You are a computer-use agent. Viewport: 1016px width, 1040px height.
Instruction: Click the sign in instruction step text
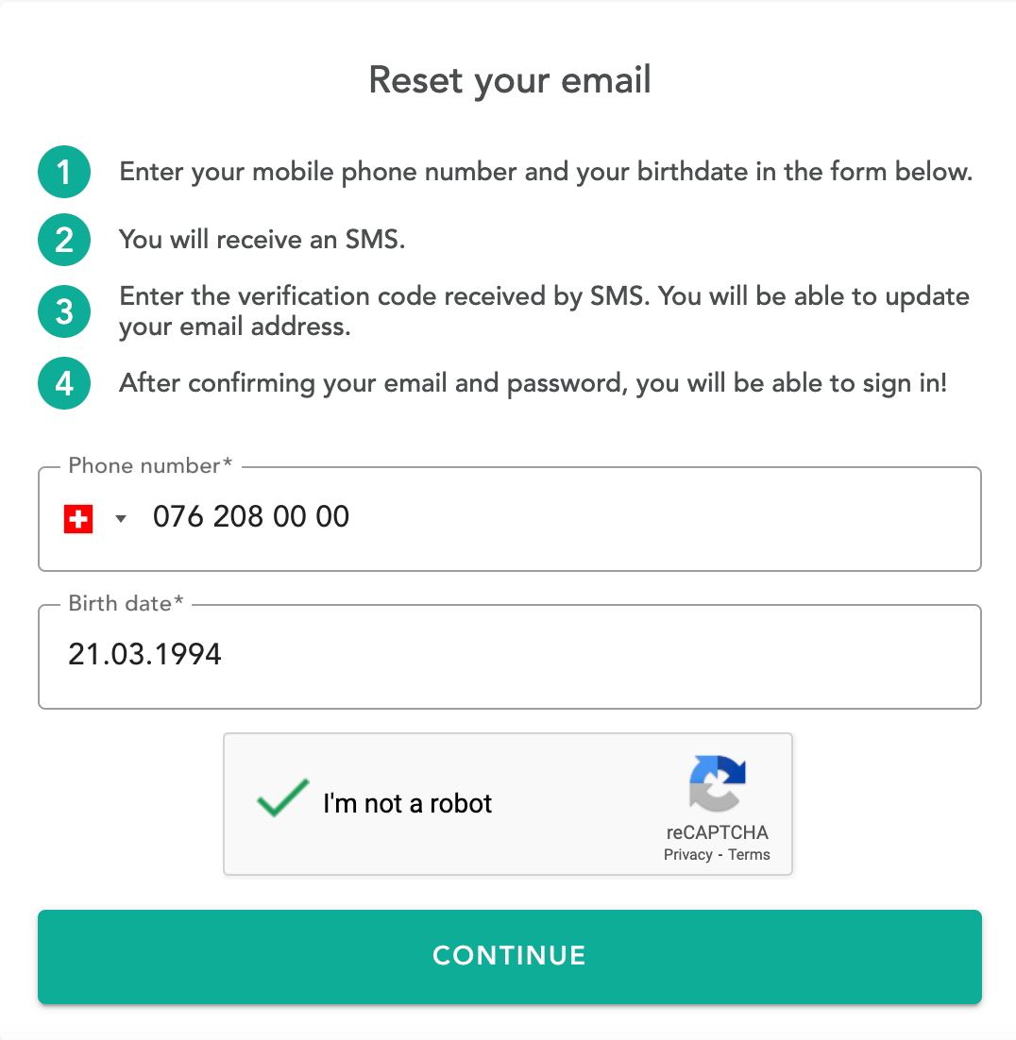[x=533, y=383]
